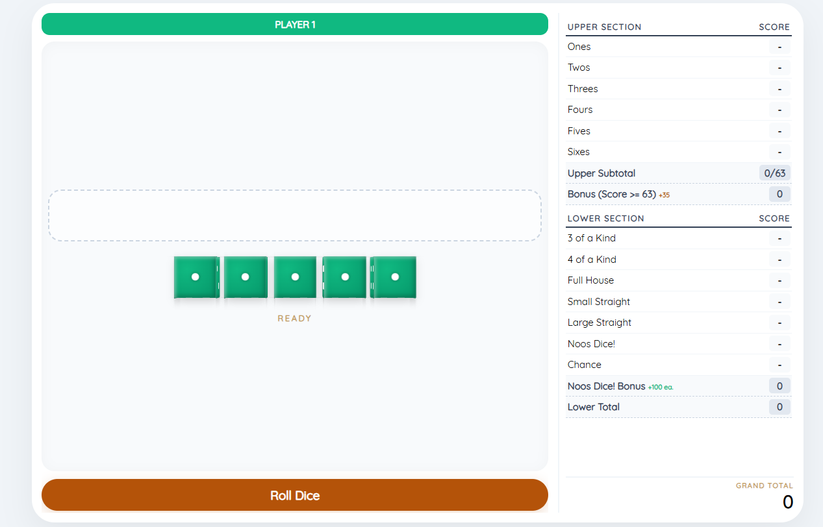The image size is (823, 527).
Task: Select the Noos Dice! scoring row
Action: (679, 344)
